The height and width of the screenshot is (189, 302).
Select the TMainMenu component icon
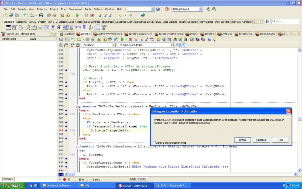click(15, 27)
